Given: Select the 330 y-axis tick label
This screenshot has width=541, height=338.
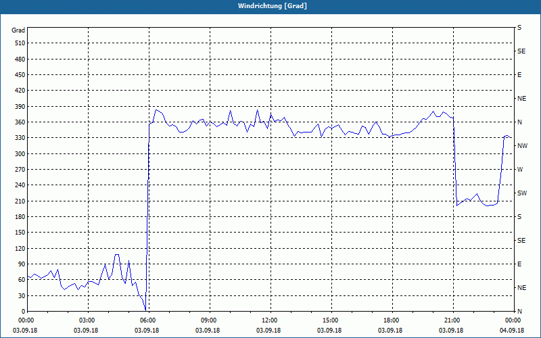Looking at the screenshot, I should pyautogui.click(x=20, y=138).
